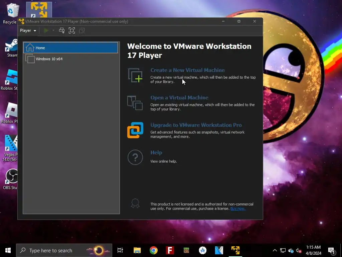Click the Buy now link
The width and height of the screenshot is (342, 257).
[238, 209]
